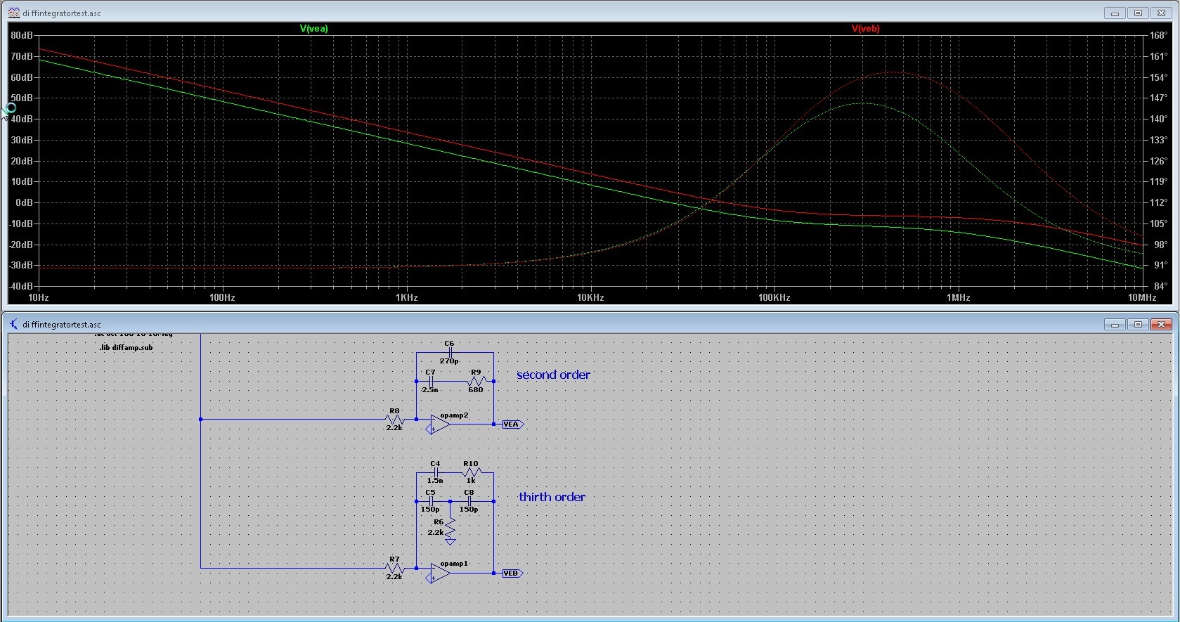
Task: Click the 270p value of C6
Action: [x=449, y=361]
